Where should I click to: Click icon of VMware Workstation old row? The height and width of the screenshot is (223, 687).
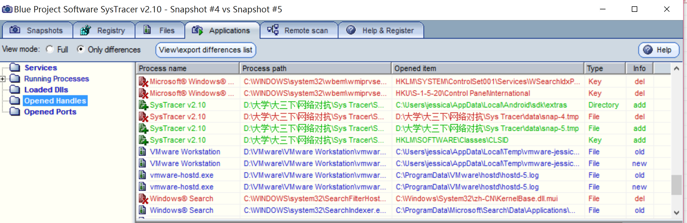(142, 152)
